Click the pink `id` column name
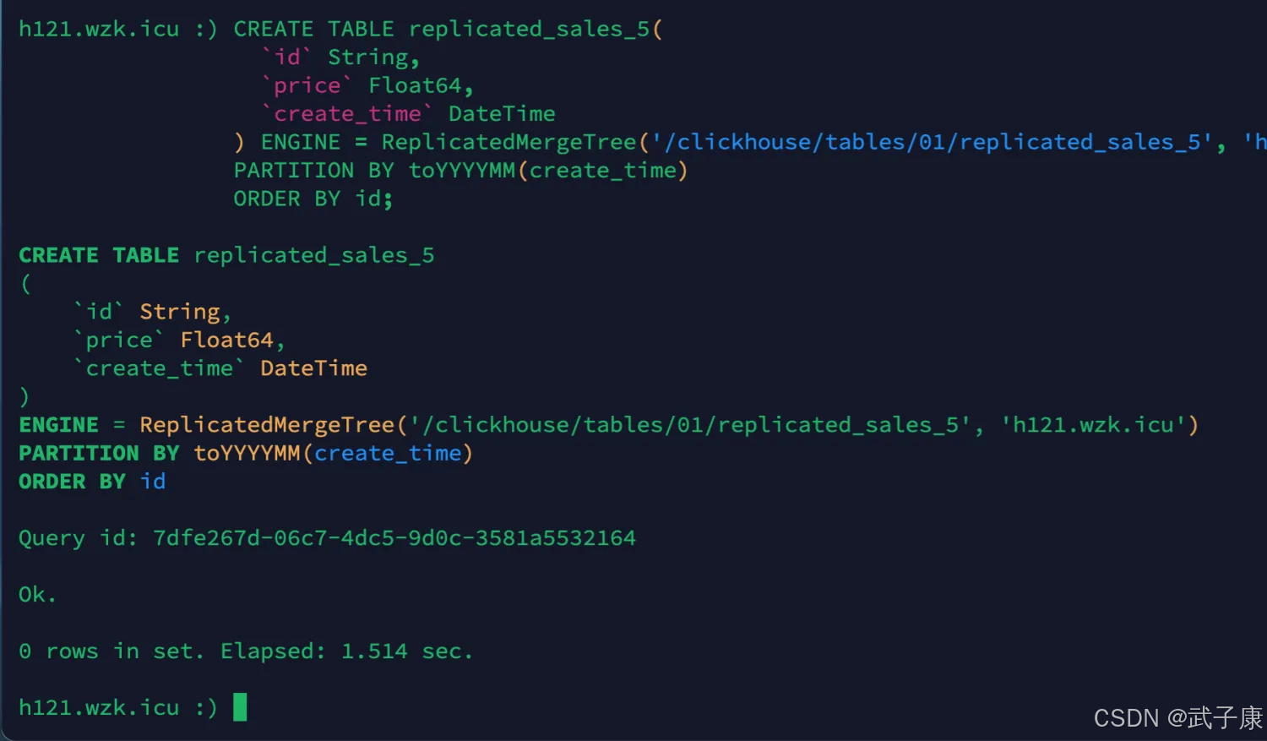The width and height of the screenshot is (1267, 741). tap(286, 57)
